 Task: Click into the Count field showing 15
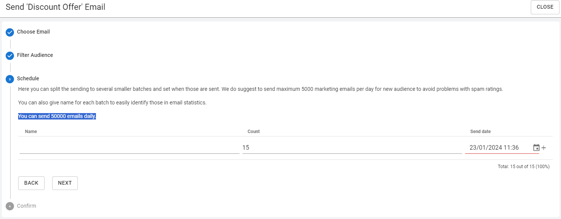[351, 148]
